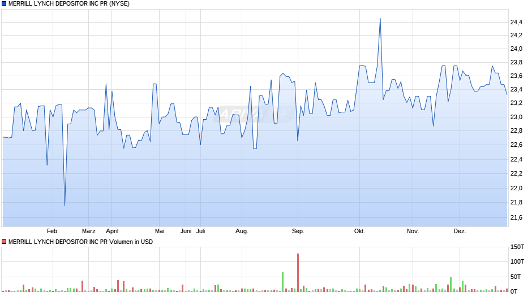Image resolution: width=532 pixels, height=297 pixels.
Task: Click the 0T volume axis label
Action: (x=514, y=291)
